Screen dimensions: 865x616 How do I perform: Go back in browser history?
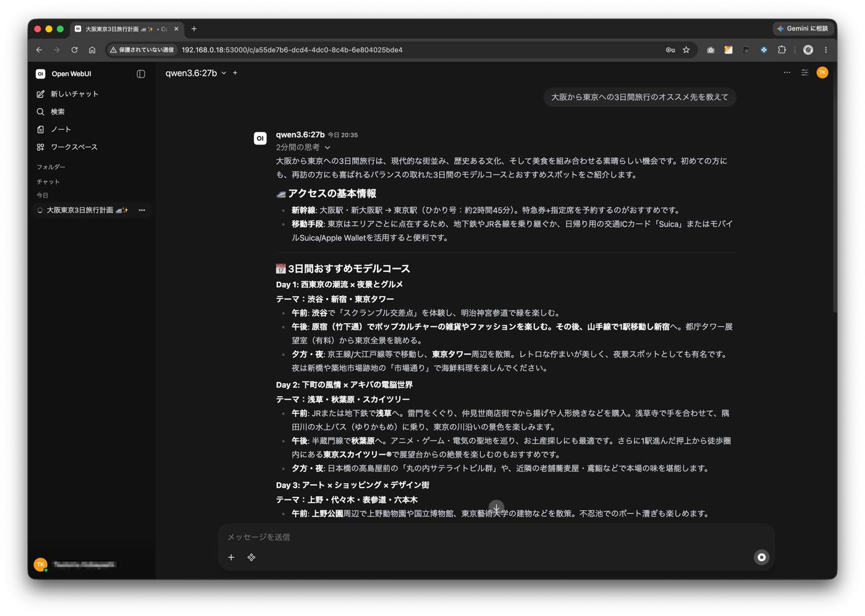coord(39,50)
